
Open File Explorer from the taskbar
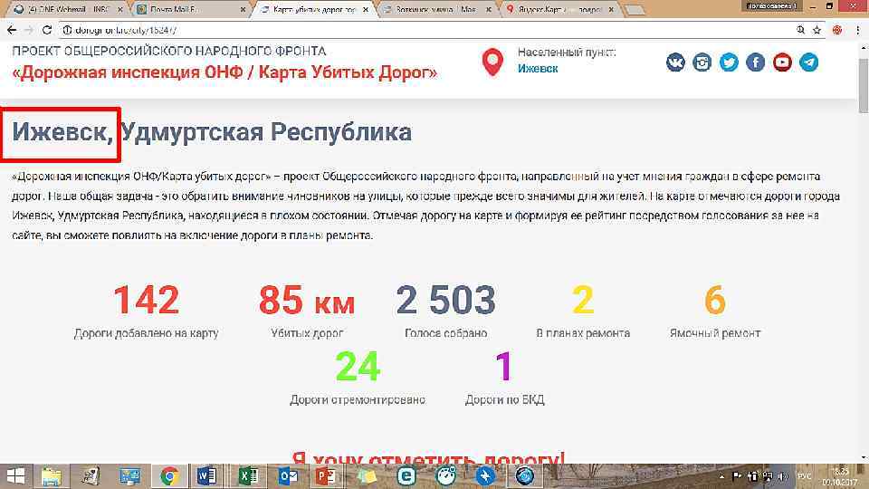(x=51, y=476)
